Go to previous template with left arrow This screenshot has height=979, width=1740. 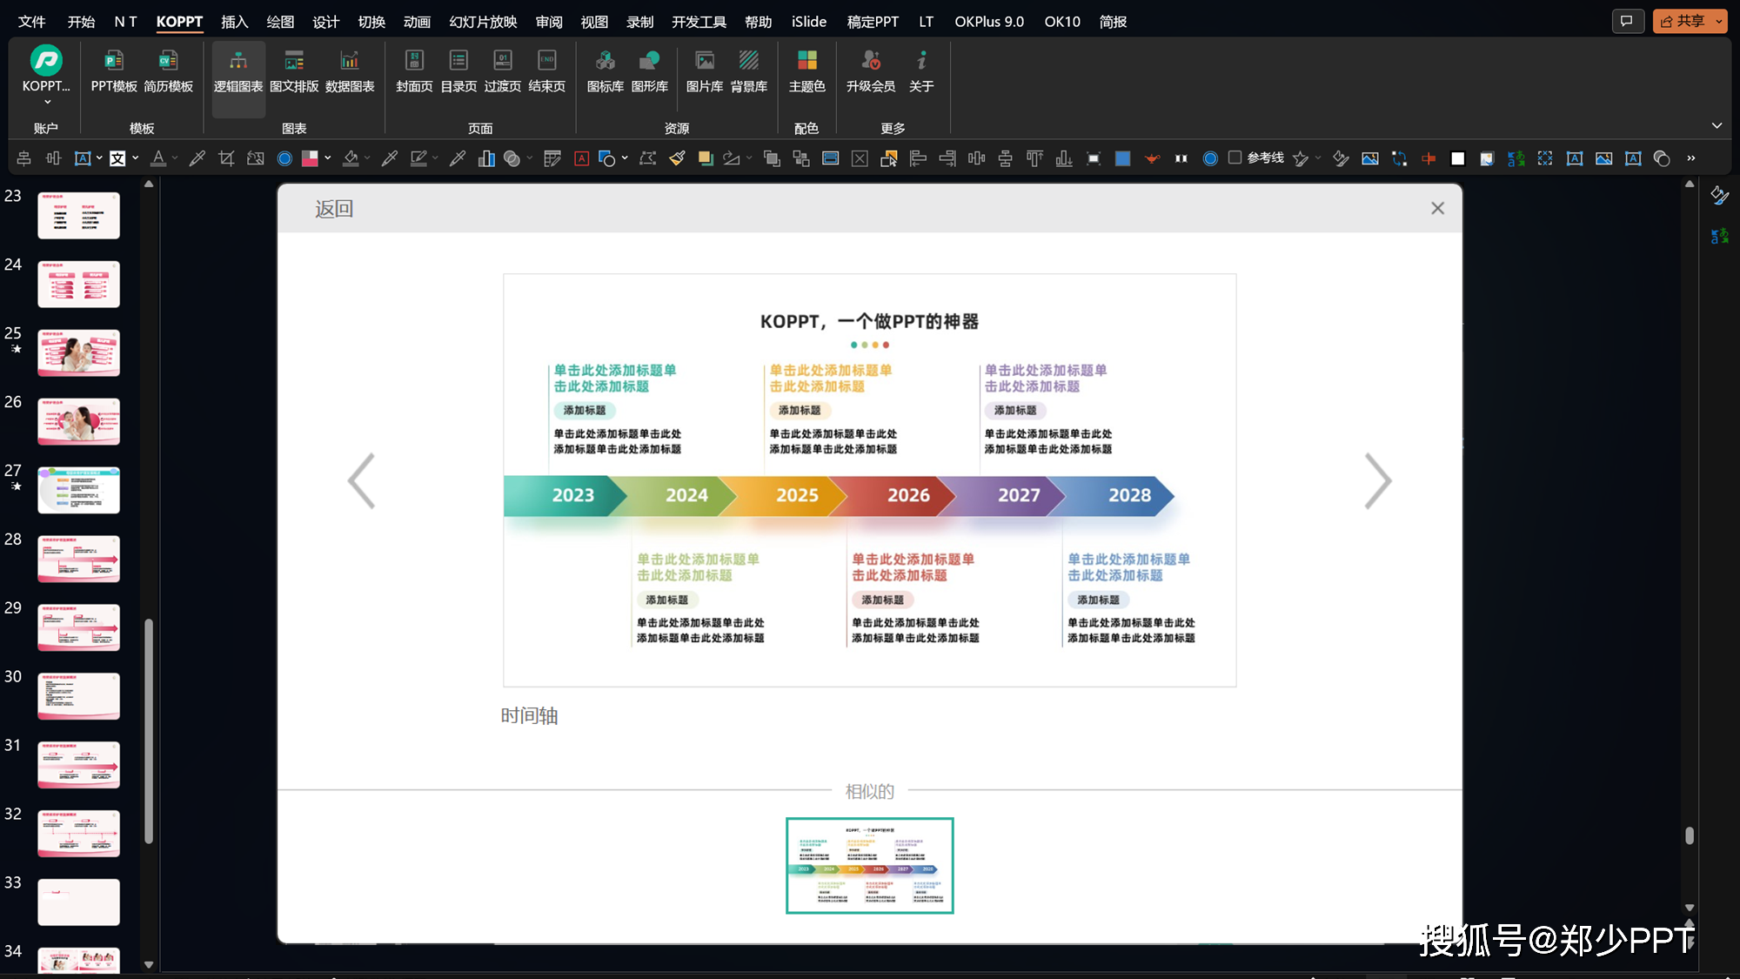(x=361, y=480)
